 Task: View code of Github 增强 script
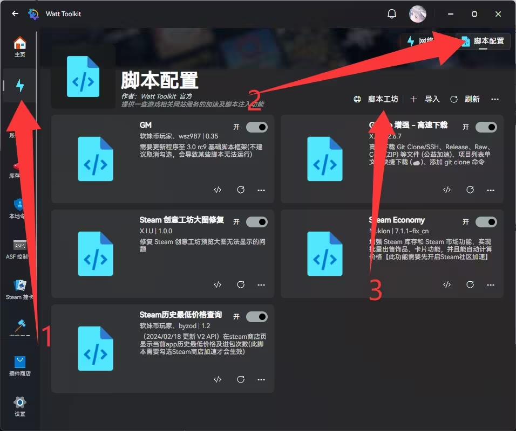447,190
